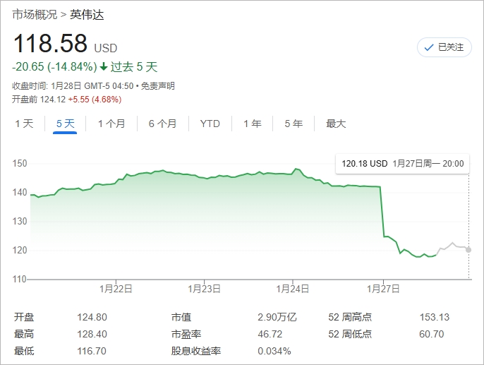Select the 5 天 time range tab
This screenshot has height=365, width=484.
65,124
